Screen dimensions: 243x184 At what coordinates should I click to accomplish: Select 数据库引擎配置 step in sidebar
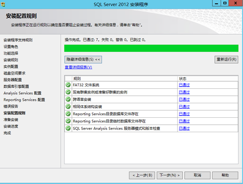pos(16,87)
